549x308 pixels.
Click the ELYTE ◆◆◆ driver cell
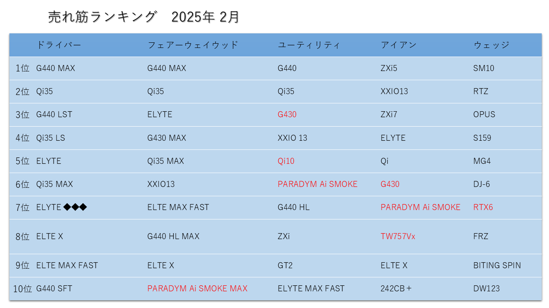coord(61,207)
